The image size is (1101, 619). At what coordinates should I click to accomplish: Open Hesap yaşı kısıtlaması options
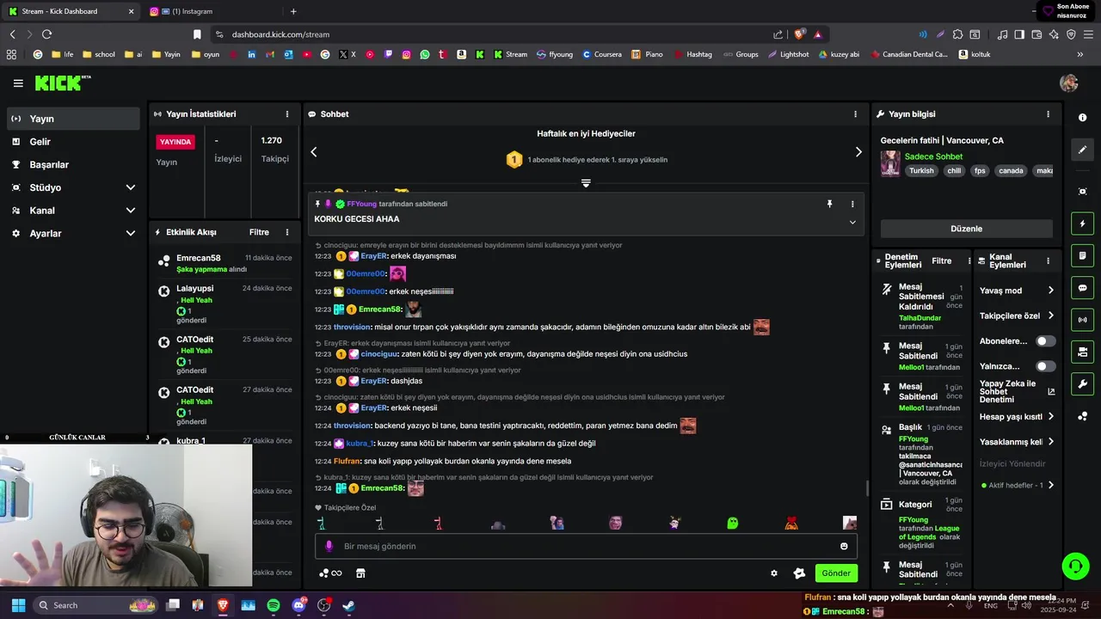(1017, 417)
